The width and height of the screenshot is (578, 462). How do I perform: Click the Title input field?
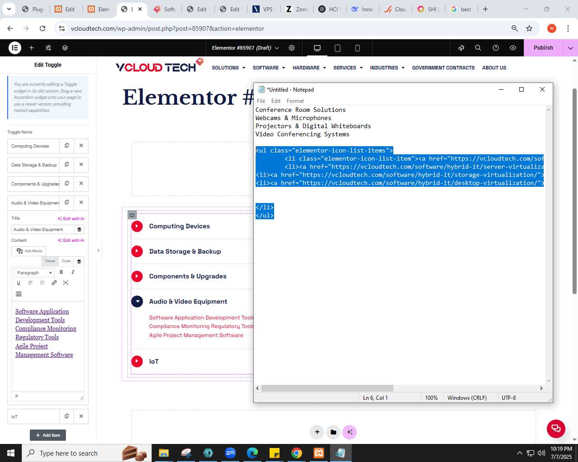click(43, 230)
